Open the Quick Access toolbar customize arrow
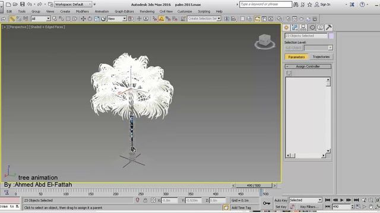Image resolution: width=380 pixels, height=213 pixels. click(x=94, y=4)
